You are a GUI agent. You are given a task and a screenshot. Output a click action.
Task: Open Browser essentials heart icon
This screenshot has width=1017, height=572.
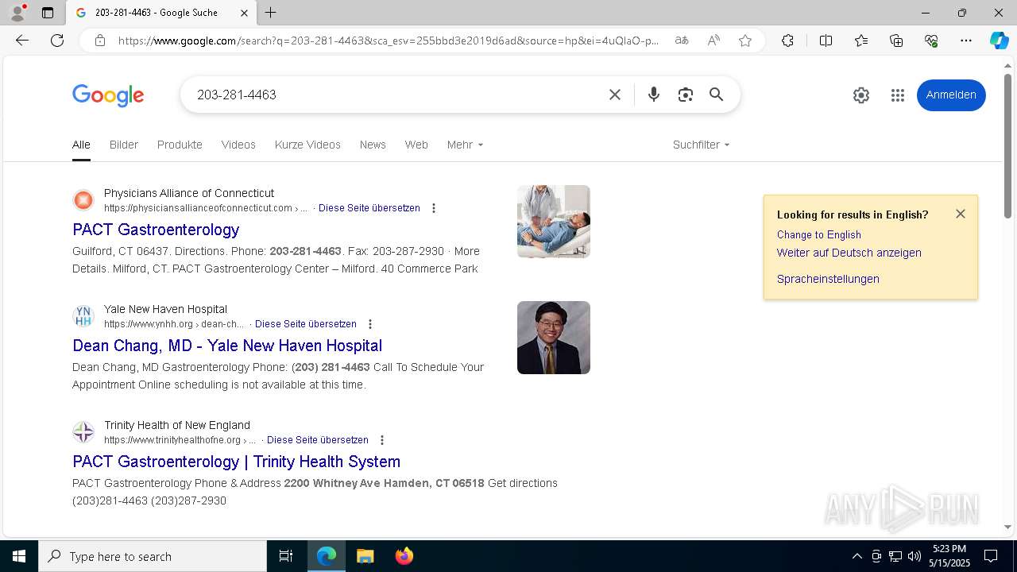click(x=931, y=41)
